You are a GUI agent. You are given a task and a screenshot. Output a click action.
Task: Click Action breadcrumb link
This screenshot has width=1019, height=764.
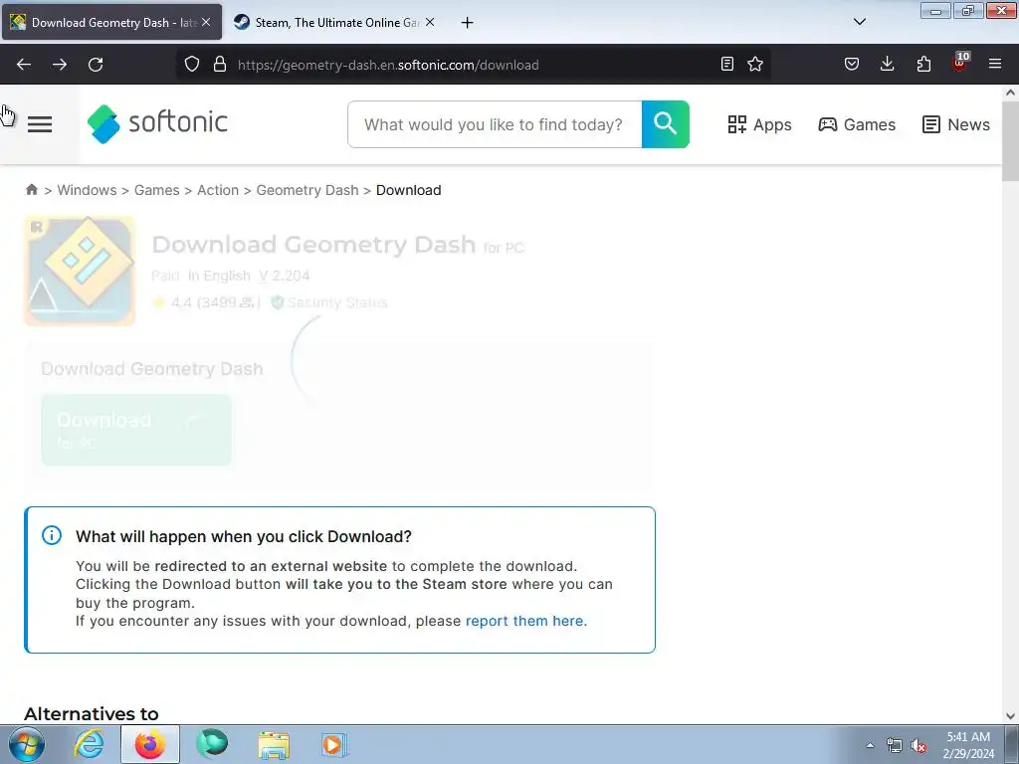pyautogui.click(x=218, y=190)
